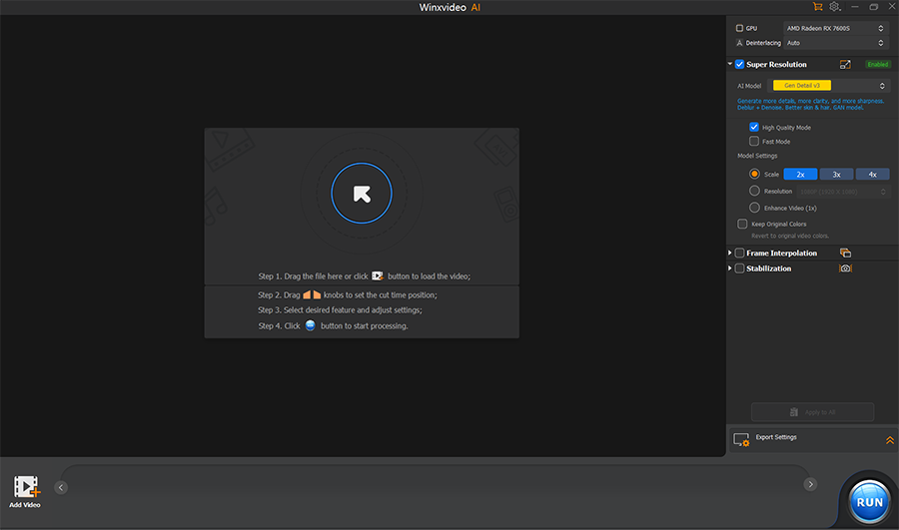899x530 pixels.
Task: Click the Enabled status badge
Action: point(877,64)
